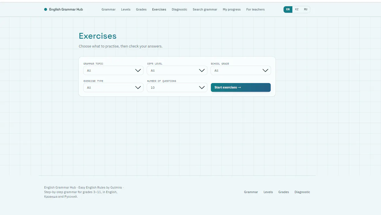381x215 pixels.
Task: Open the Number of Questions dropdown
Action: 177,88
